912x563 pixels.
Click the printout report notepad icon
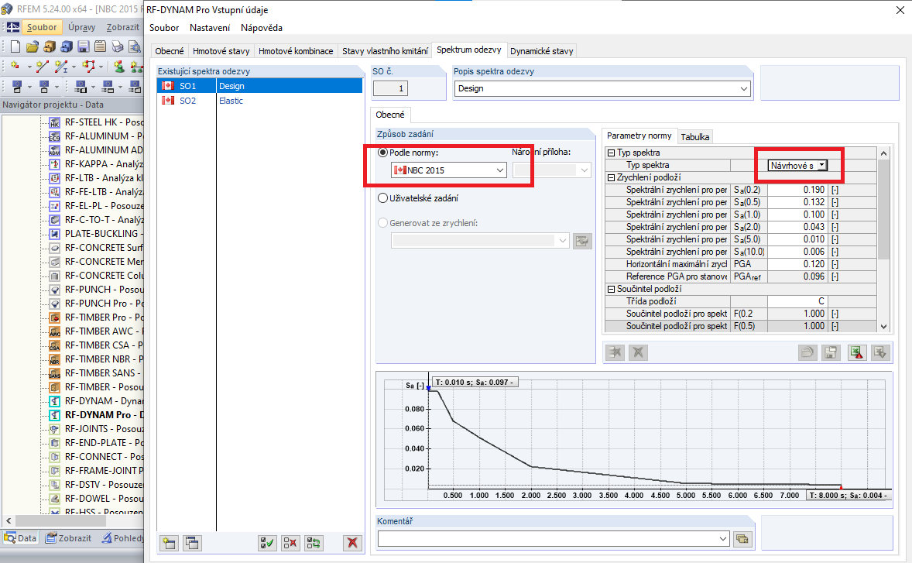coord(101,46)
